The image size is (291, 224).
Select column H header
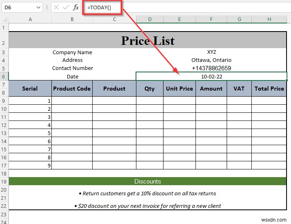point(269,19)
